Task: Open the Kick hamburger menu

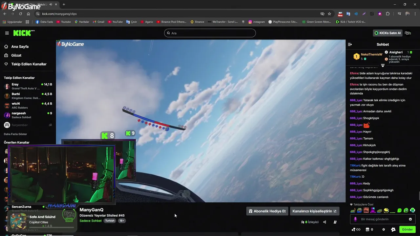Action: tap(7, 33)
